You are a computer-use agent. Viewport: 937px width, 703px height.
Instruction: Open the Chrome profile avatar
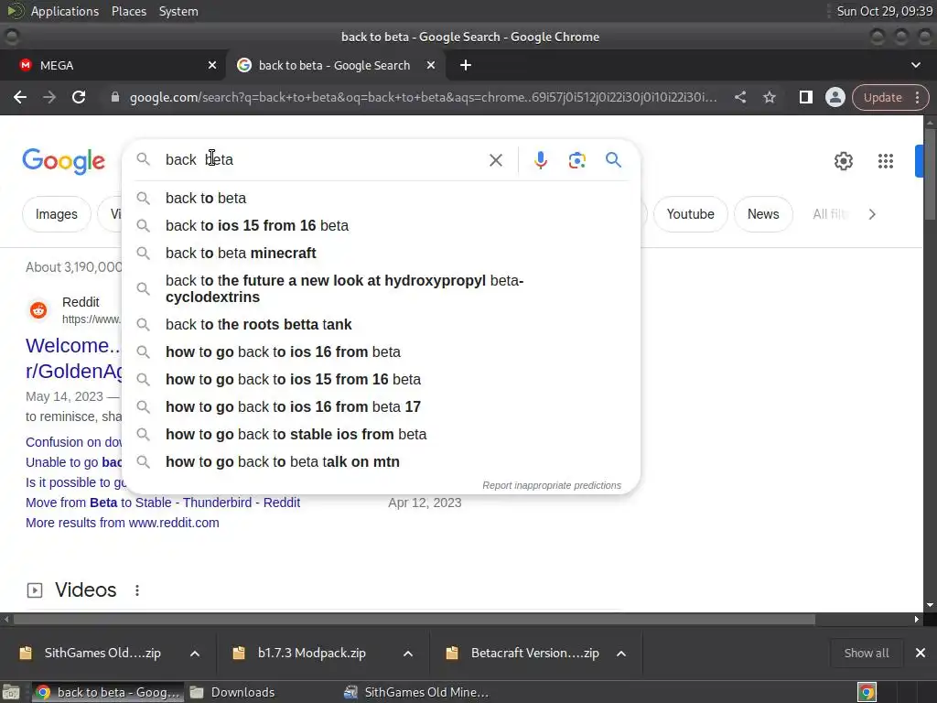[x=835, y=97]
